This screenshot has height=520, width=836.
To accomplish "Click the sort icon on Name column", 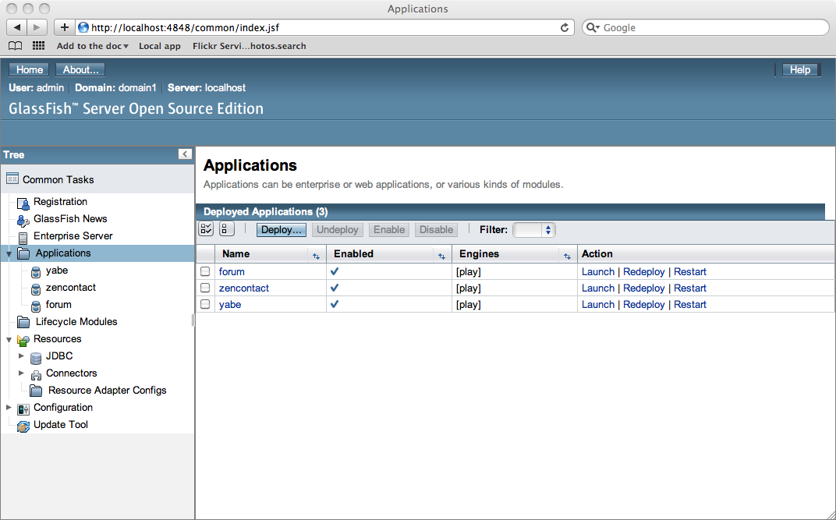I will (316, 255).
